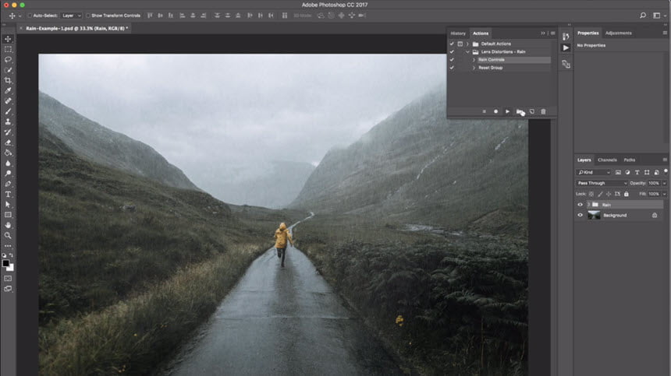Expand the Rain layer group

click(x=588, y=205)
